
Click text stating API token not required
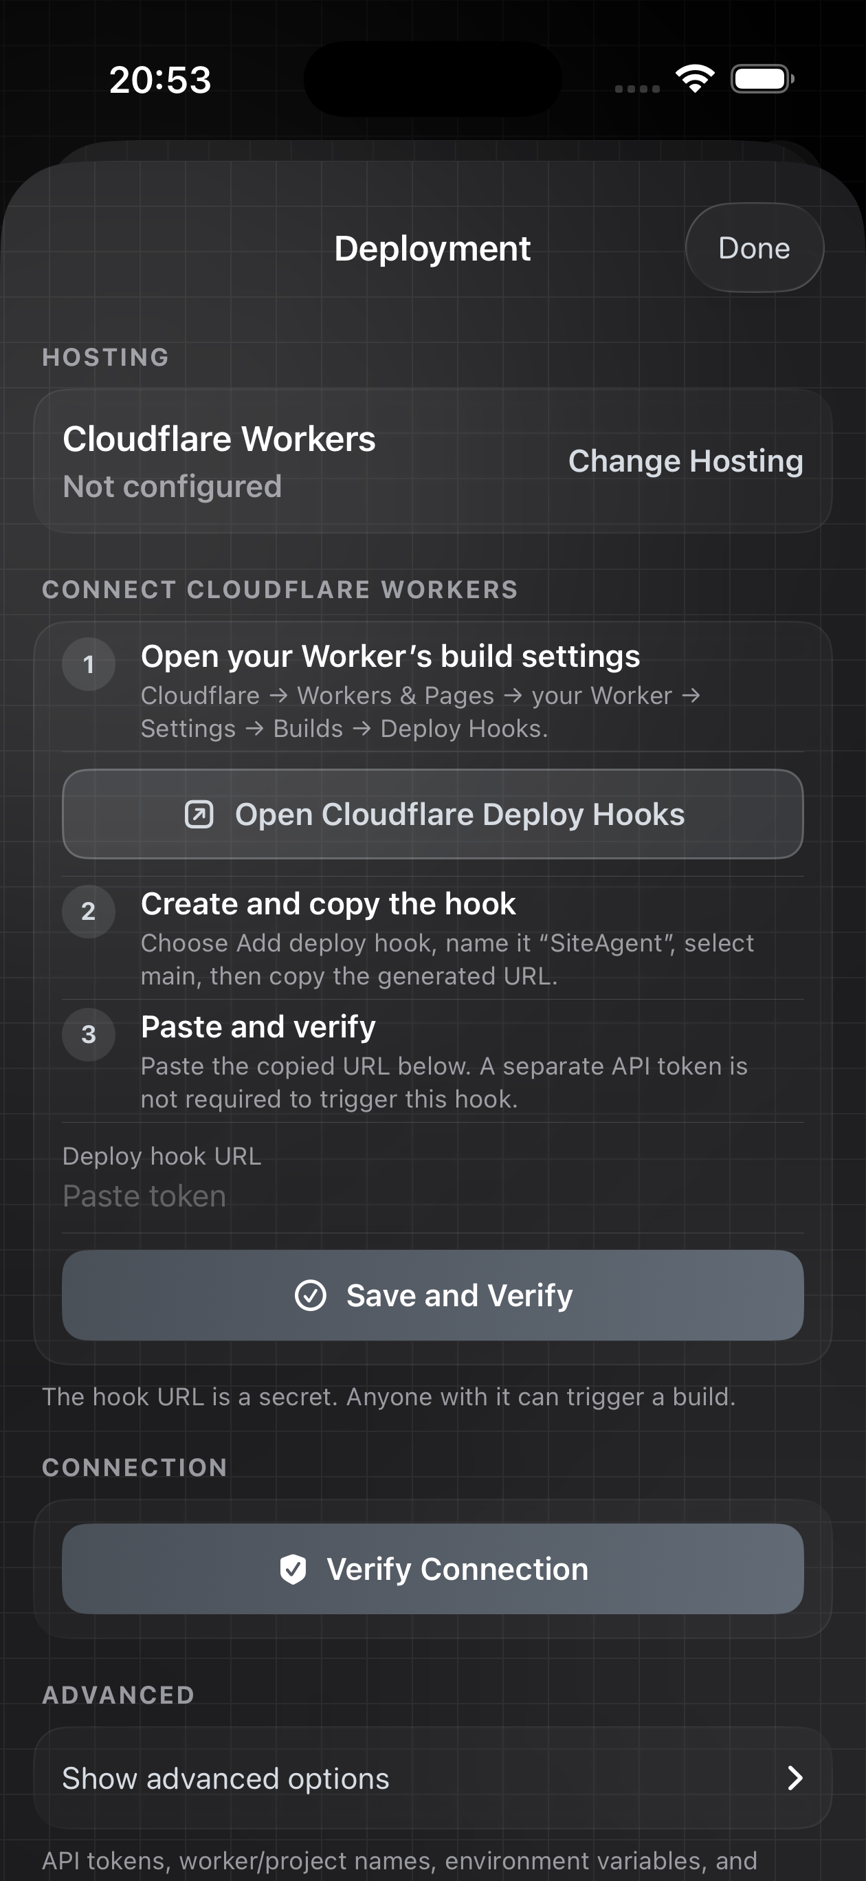click(x=444, y=1082)
